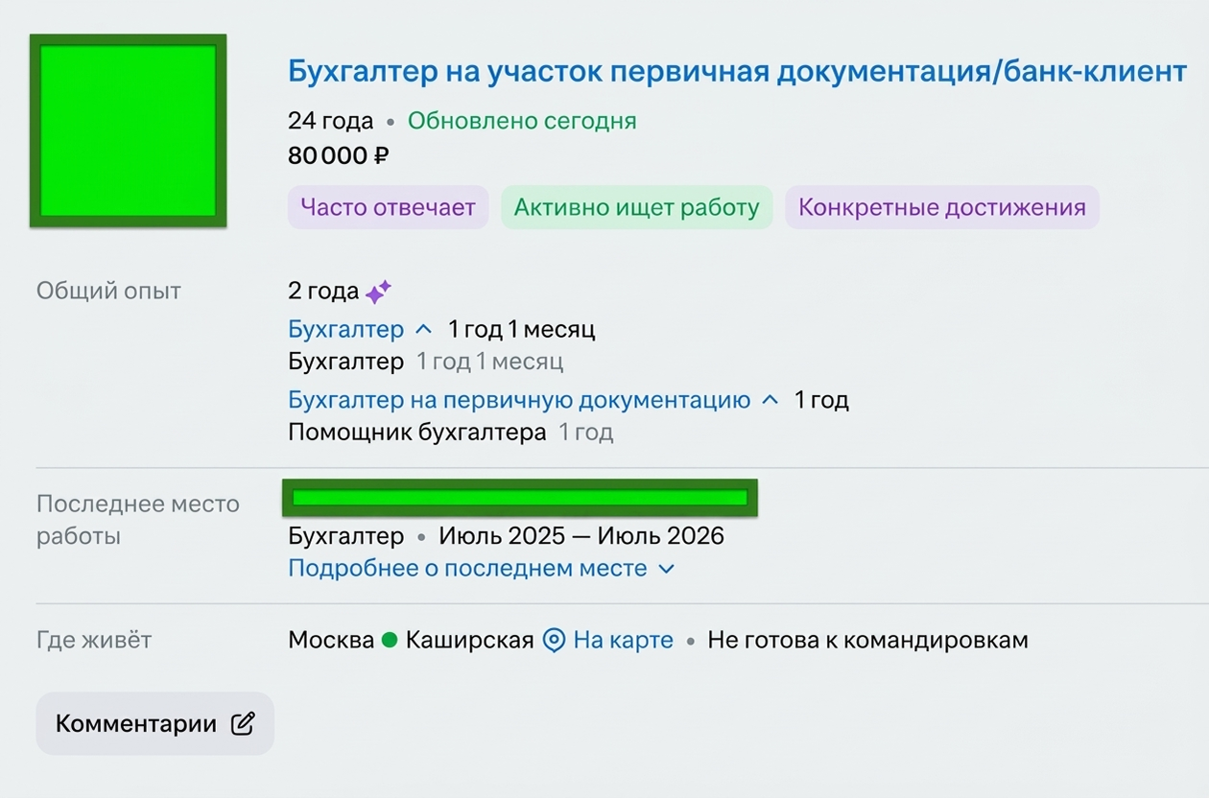
Task: Click 'Помощник бухгалтера' position text
Action: (417, 432)
